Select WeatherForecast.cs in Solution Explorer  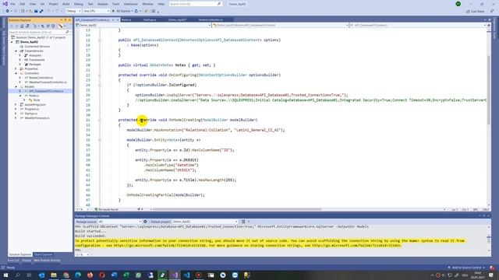(x=37, y=117)
